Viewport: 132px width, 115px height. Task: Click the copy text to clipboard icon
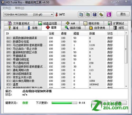coord(81,14)
